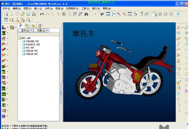
Task: Refit the model to the screen
Action: point(130,14)
